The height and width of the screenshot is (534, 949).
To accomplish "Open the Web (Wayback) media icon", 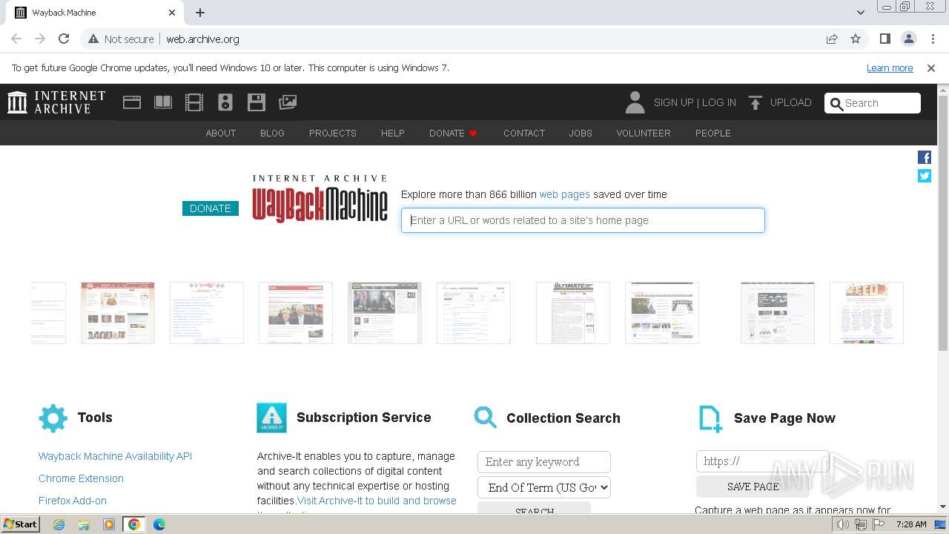I will [132, 102].
